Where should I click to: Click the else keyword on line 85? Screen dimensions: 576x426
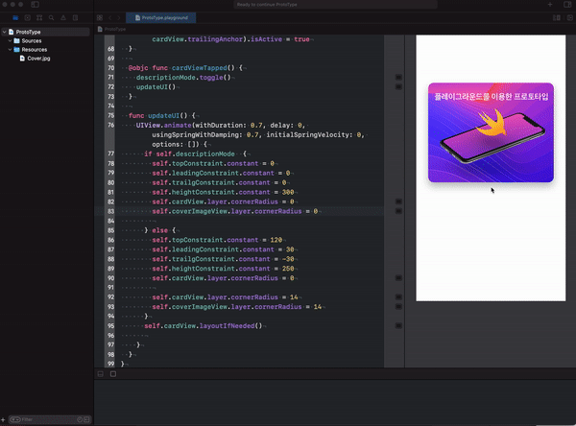[159, 230]
